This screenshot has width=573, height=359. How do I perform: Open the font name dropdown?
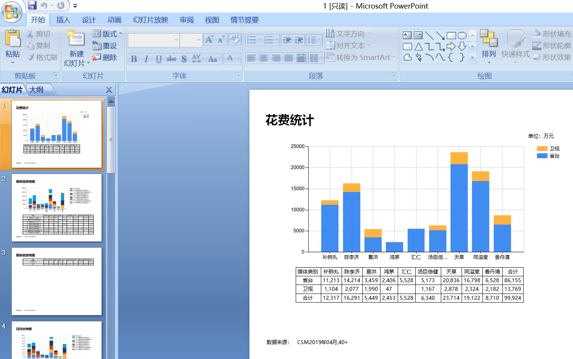coord(176,40)
